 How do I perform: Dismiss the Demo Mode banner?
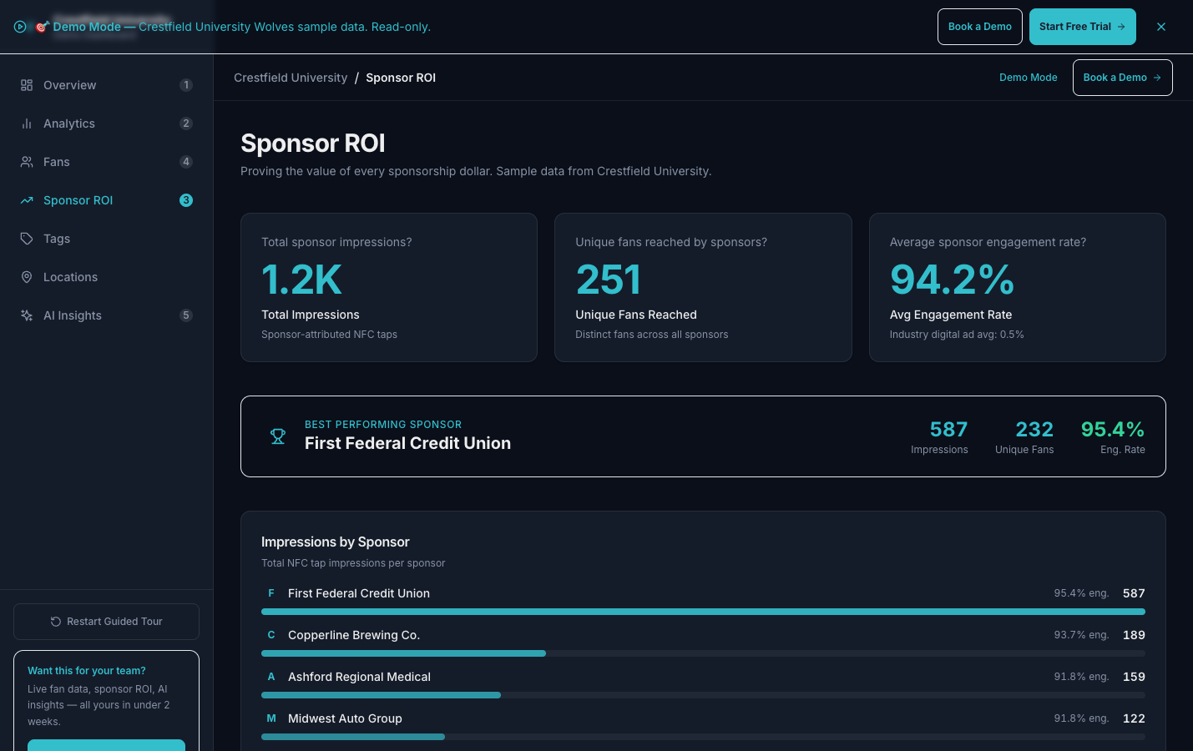pos(1161,26)
